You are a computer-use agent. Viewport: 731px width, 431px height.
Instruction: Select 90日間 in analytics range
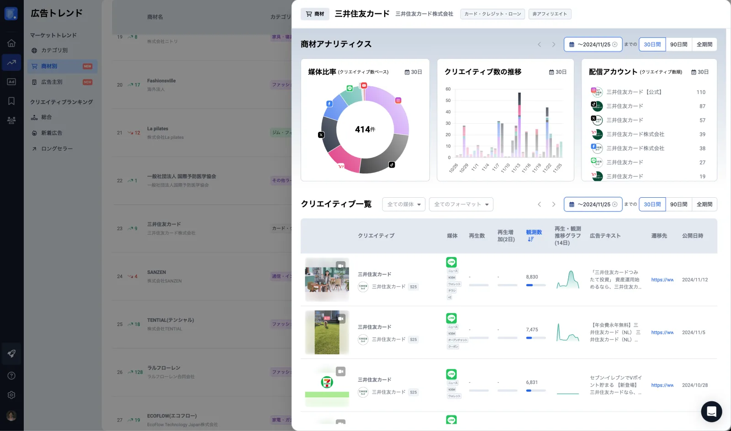(x=678, y=44)
